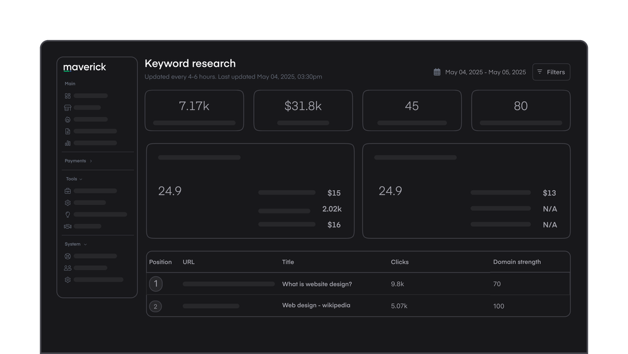The width and height of the screenshot is (628, 354).
Task: Select the briefcase icon under Tools
Action: click(x=67, y=191)
